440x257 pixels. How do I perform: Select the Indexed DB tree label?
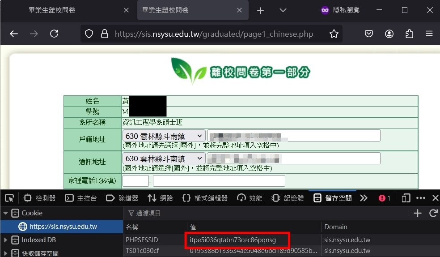tap(39, 240)
